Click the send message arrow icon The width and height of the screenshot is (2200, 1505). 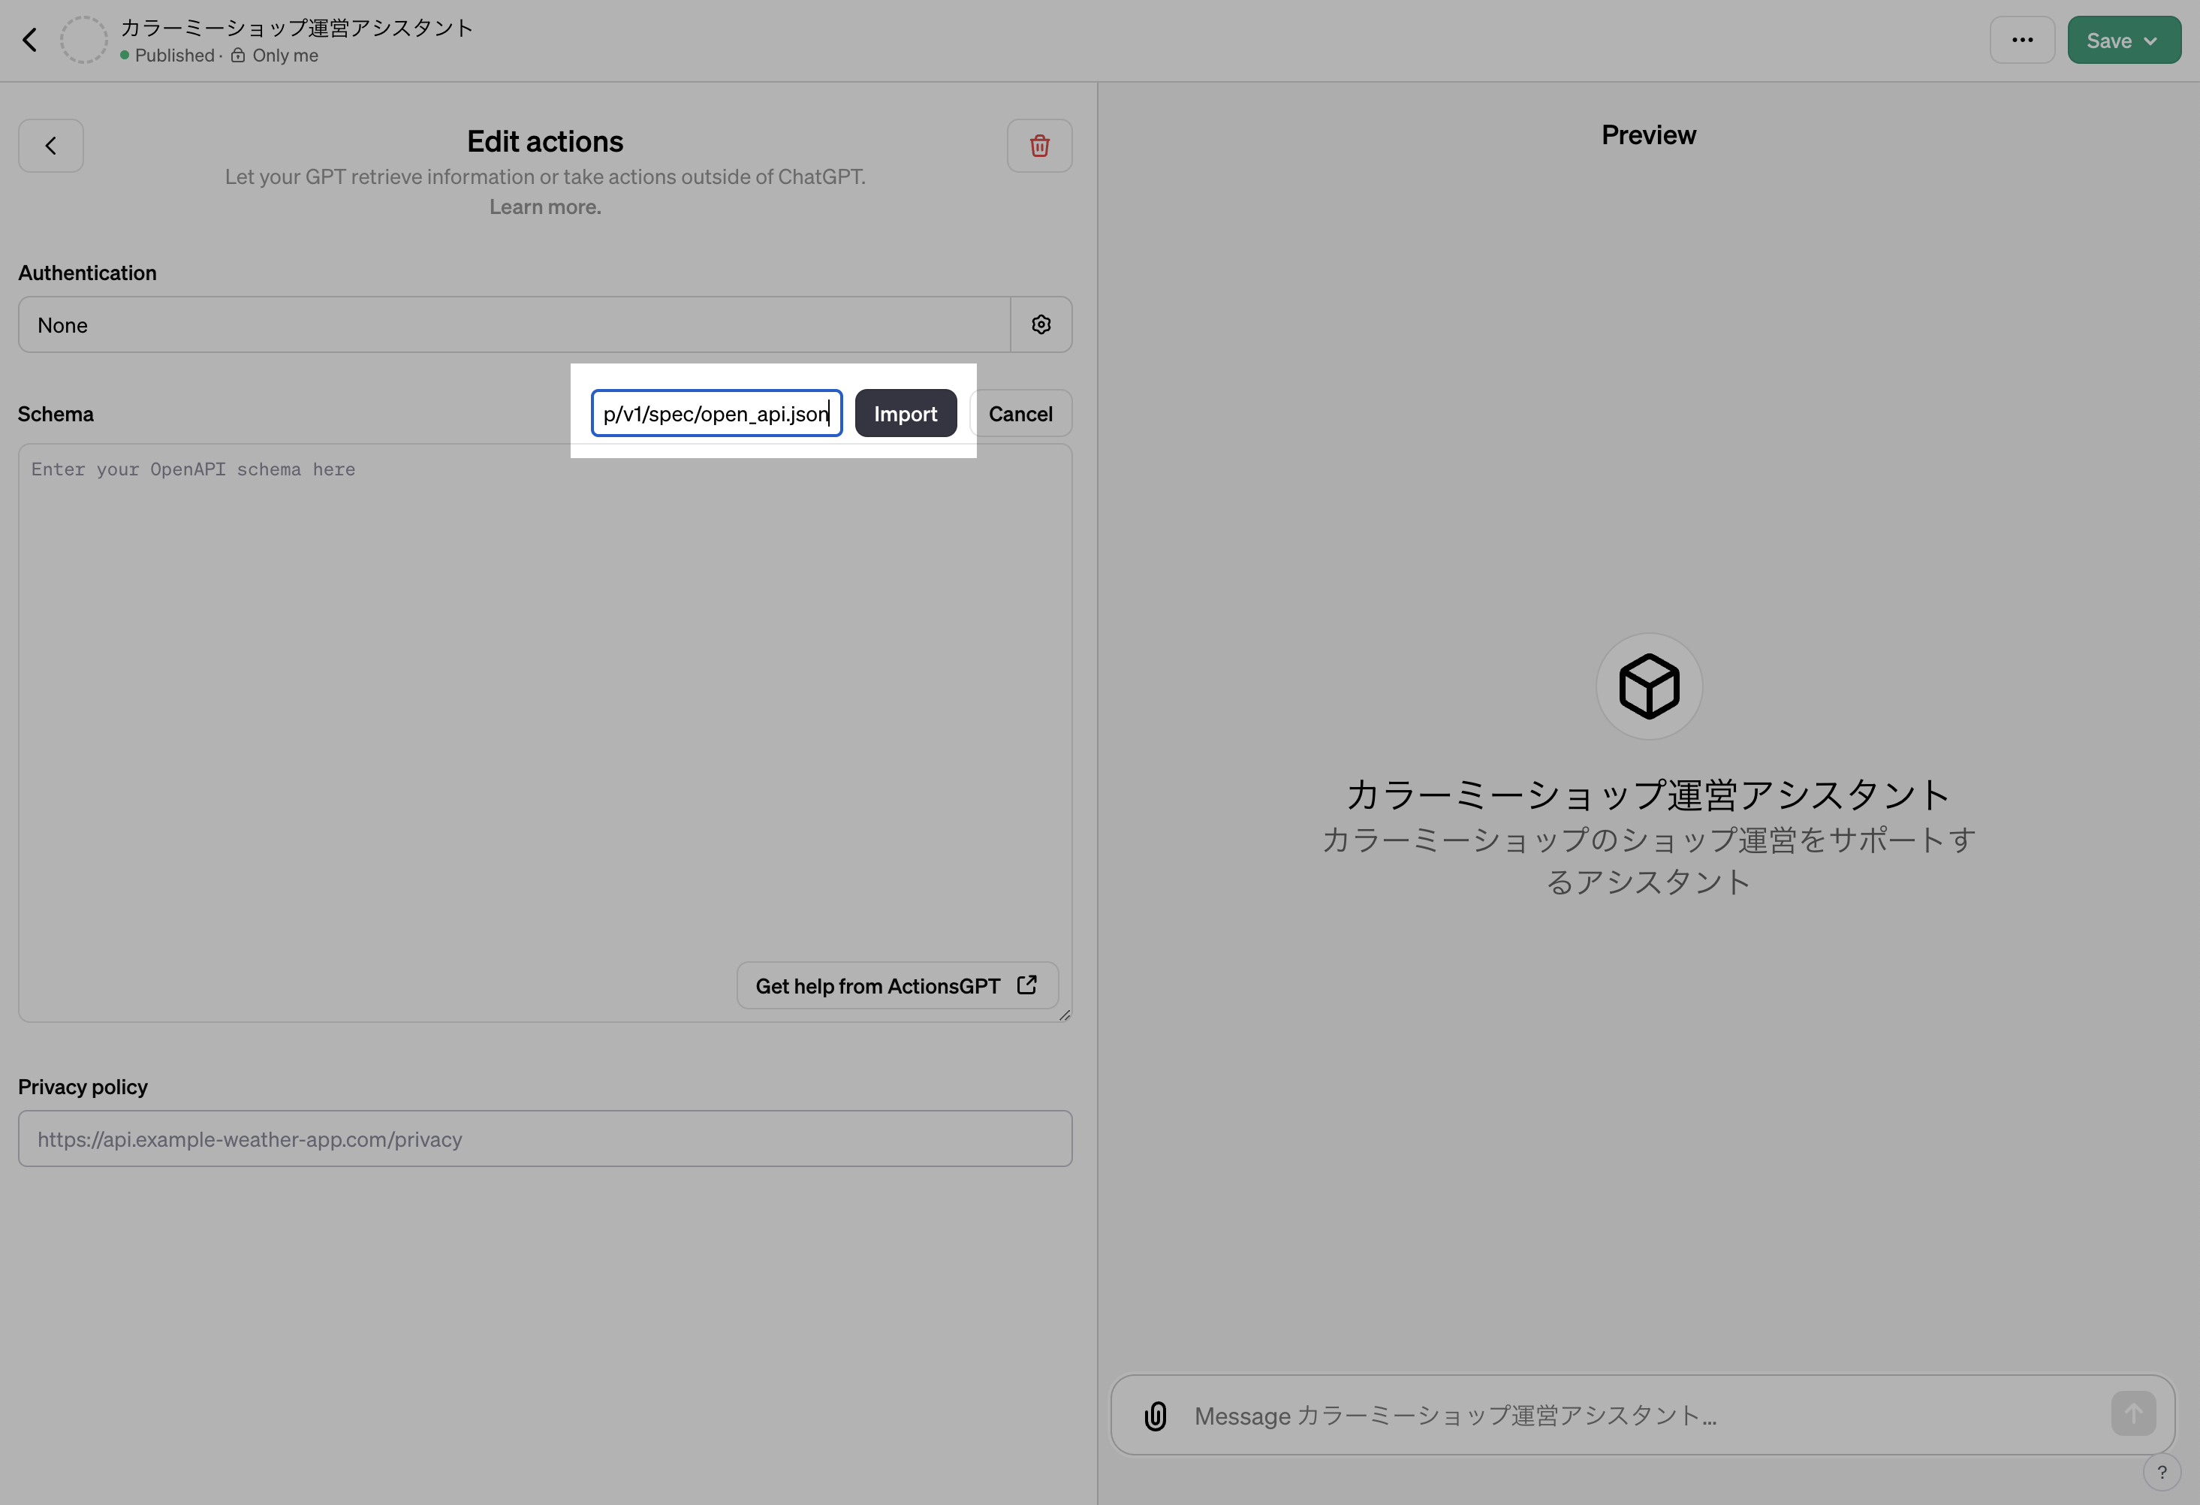coord(2132,1413)
